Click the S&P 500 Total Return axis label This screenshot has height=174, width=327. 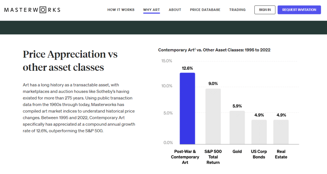click(x=213, y=157)
